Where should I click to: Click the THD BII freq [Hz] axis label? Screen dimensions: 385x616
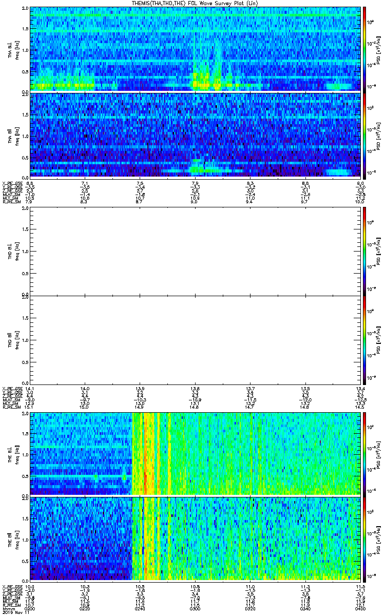[17, 340]
